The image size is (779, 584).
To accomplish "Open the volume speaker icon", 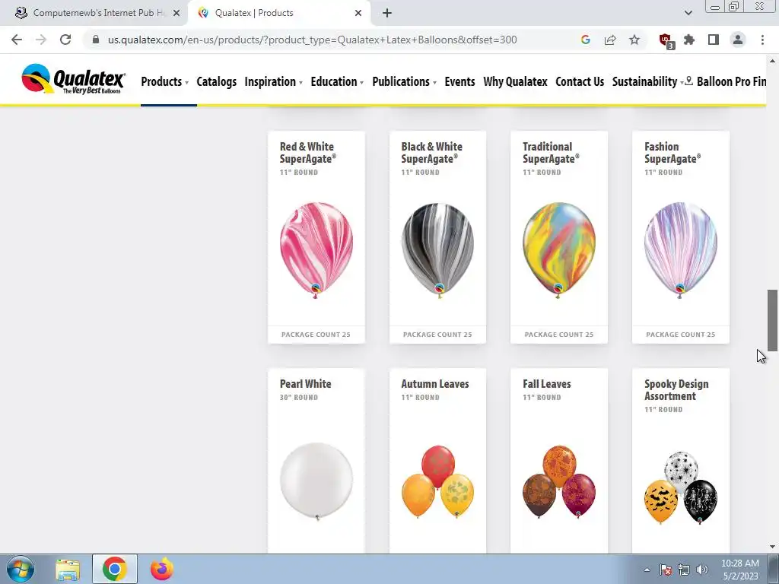I will tap(702, 570).
